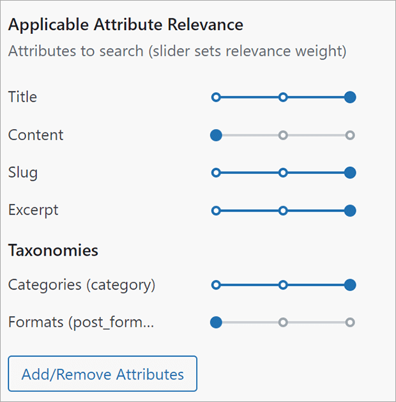Set Formats relevance to middle stop
396x402 pixels.
coord(283,323)
